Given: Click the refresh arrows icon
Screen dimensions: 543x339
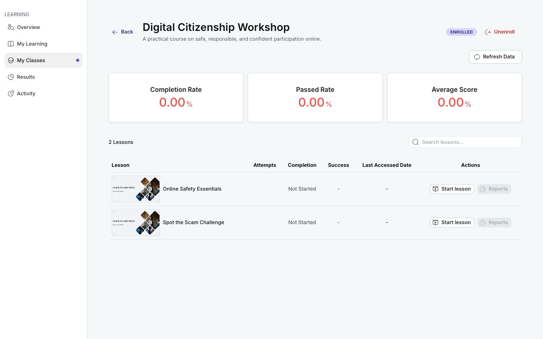Looking at the screenshot, I should click(x=477, y=57).
